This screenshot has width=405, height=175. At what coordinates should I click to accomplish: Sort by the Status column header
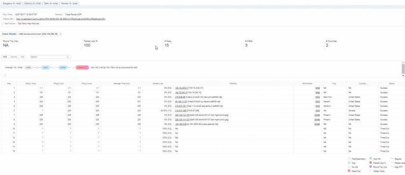click(x=392, y=83)
